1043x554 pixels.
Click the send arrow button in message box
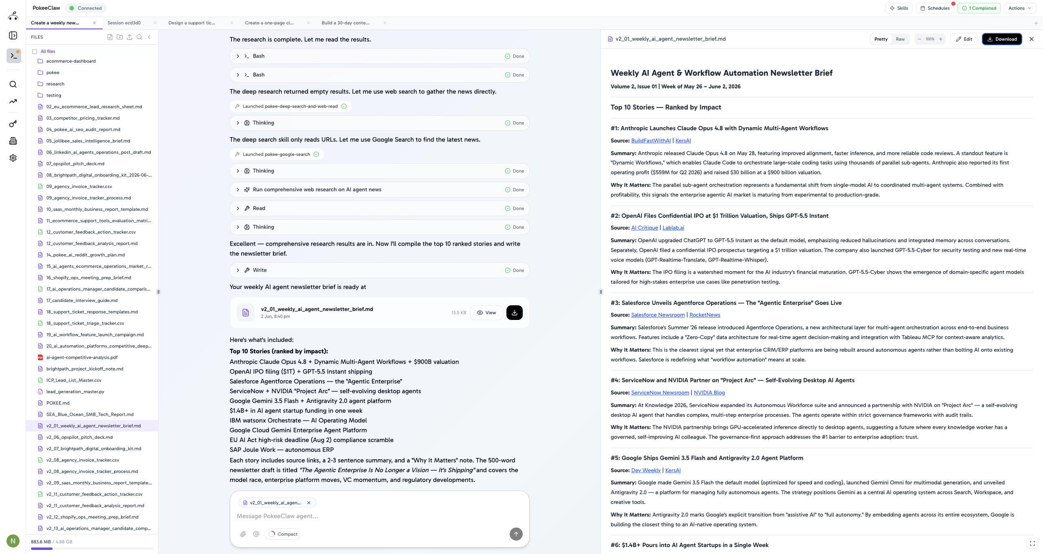(x=516, y=534)
